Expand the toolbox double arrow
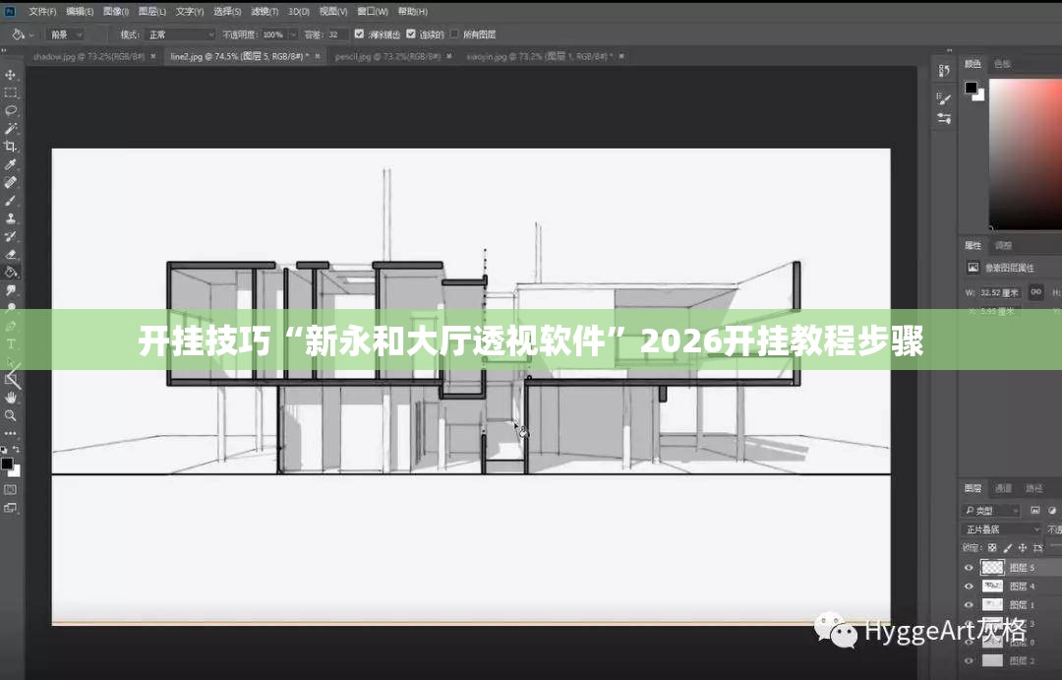 pyautogui.click(x=4, y=50)
